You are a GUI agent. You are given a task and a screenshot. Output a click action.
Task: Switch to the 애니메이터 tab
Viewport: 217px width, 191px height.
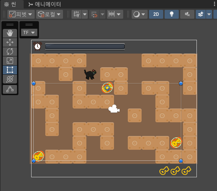click(x=45, y=5)
